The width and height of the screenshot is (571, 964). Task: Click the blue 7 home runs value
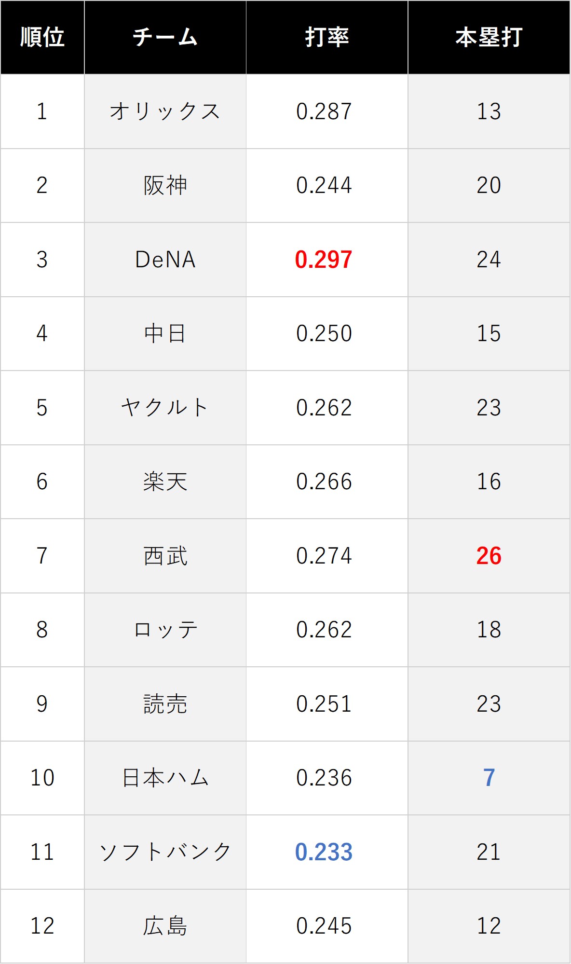click(x=489, y=778)
